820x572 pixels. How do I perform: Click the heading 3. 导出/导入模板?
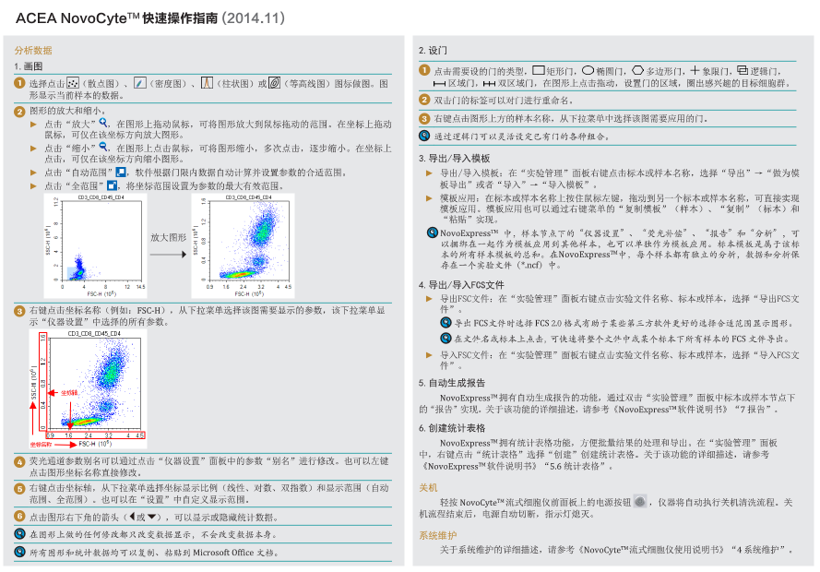[455, 158]
